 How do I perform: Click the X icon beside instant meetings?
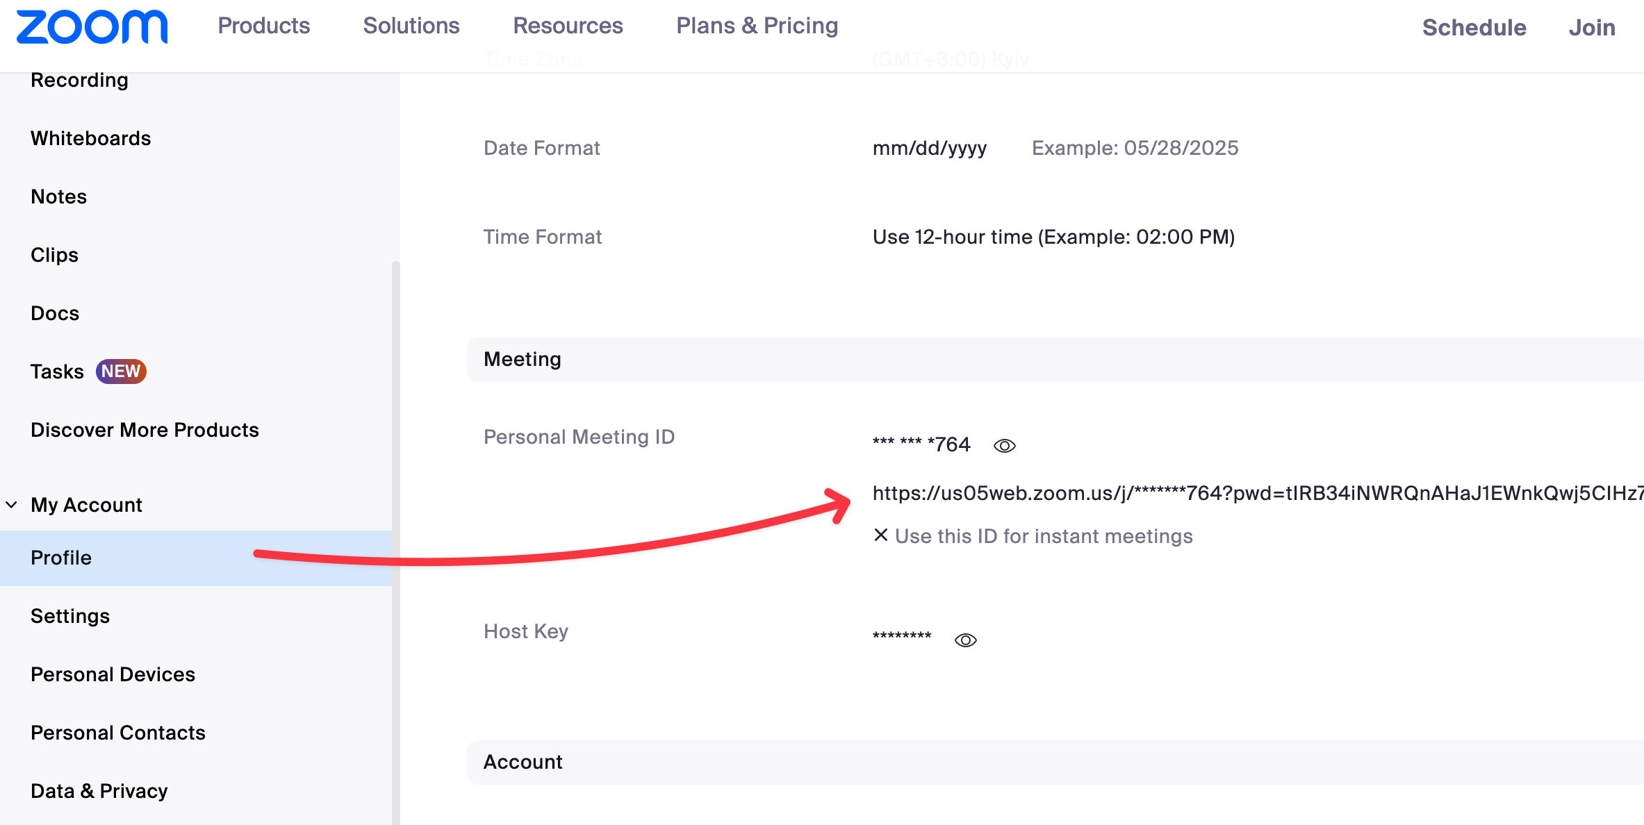click(x=880, y=535)
